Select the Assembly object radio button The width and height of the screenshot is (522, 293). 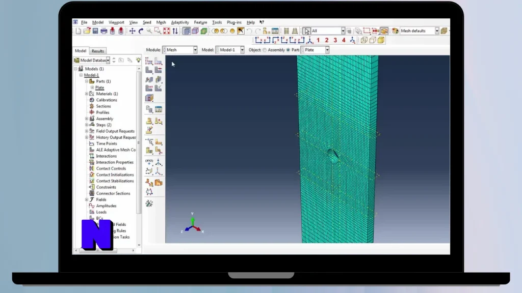click(x=265, y=50)
